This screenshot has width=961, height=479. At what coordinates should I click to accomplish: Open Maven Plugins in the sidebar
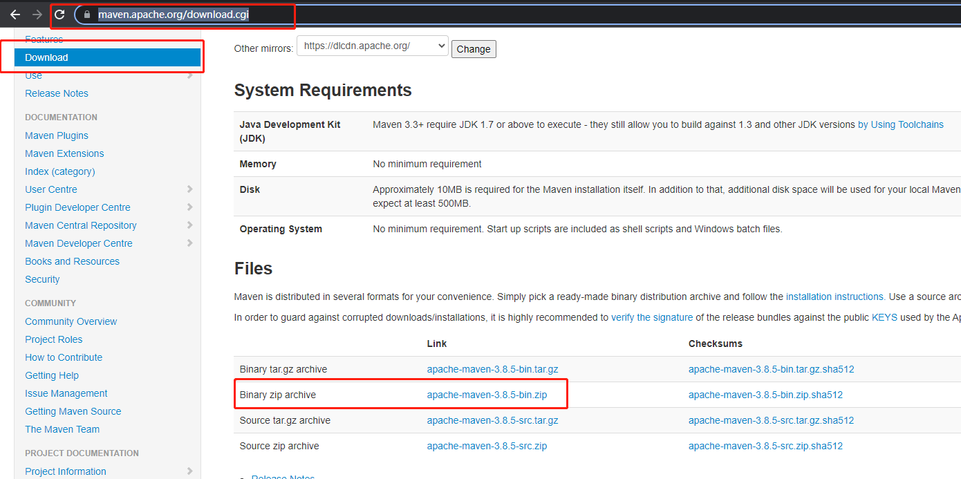point(57,135)
